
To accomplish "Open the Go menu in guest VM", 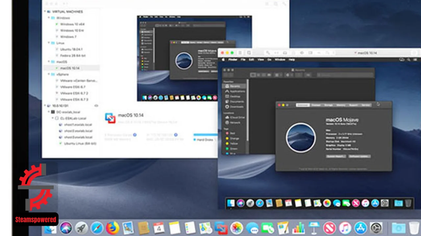I will 269,60.
